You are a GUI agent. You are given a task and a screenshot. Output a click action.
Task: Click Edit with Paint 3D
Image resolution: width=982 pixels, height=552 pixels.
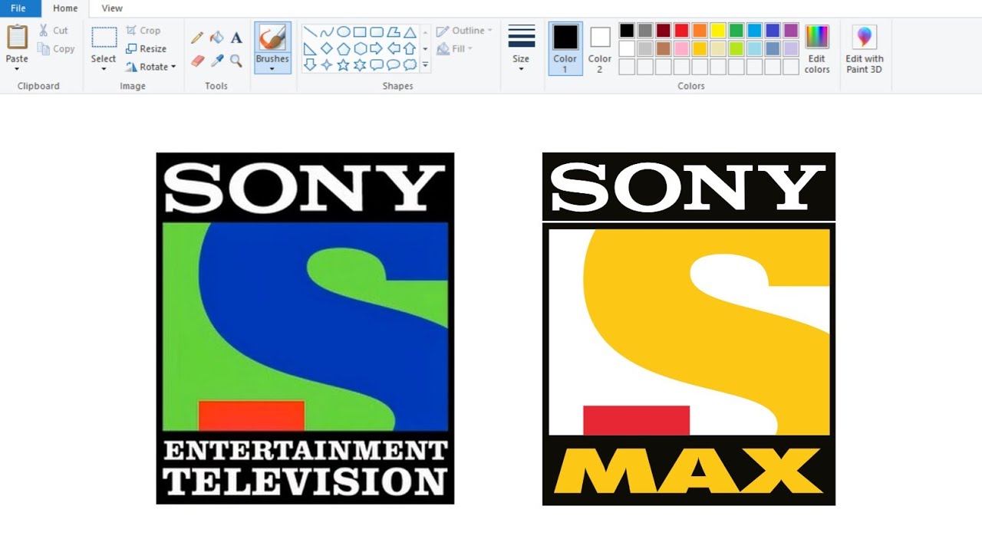point(865,48)
